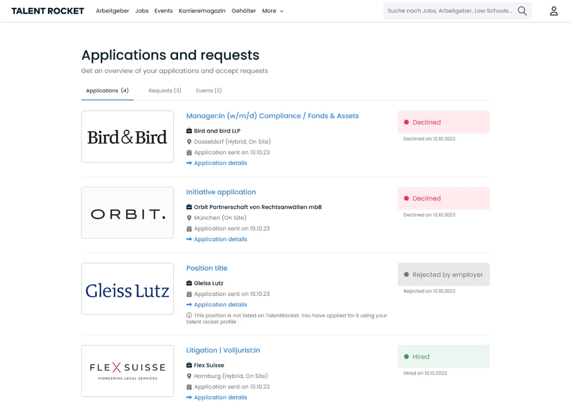The height and width of the screenshot is (416, 571).
Task: Click the Hired status badge
Action: click(443, 357)
